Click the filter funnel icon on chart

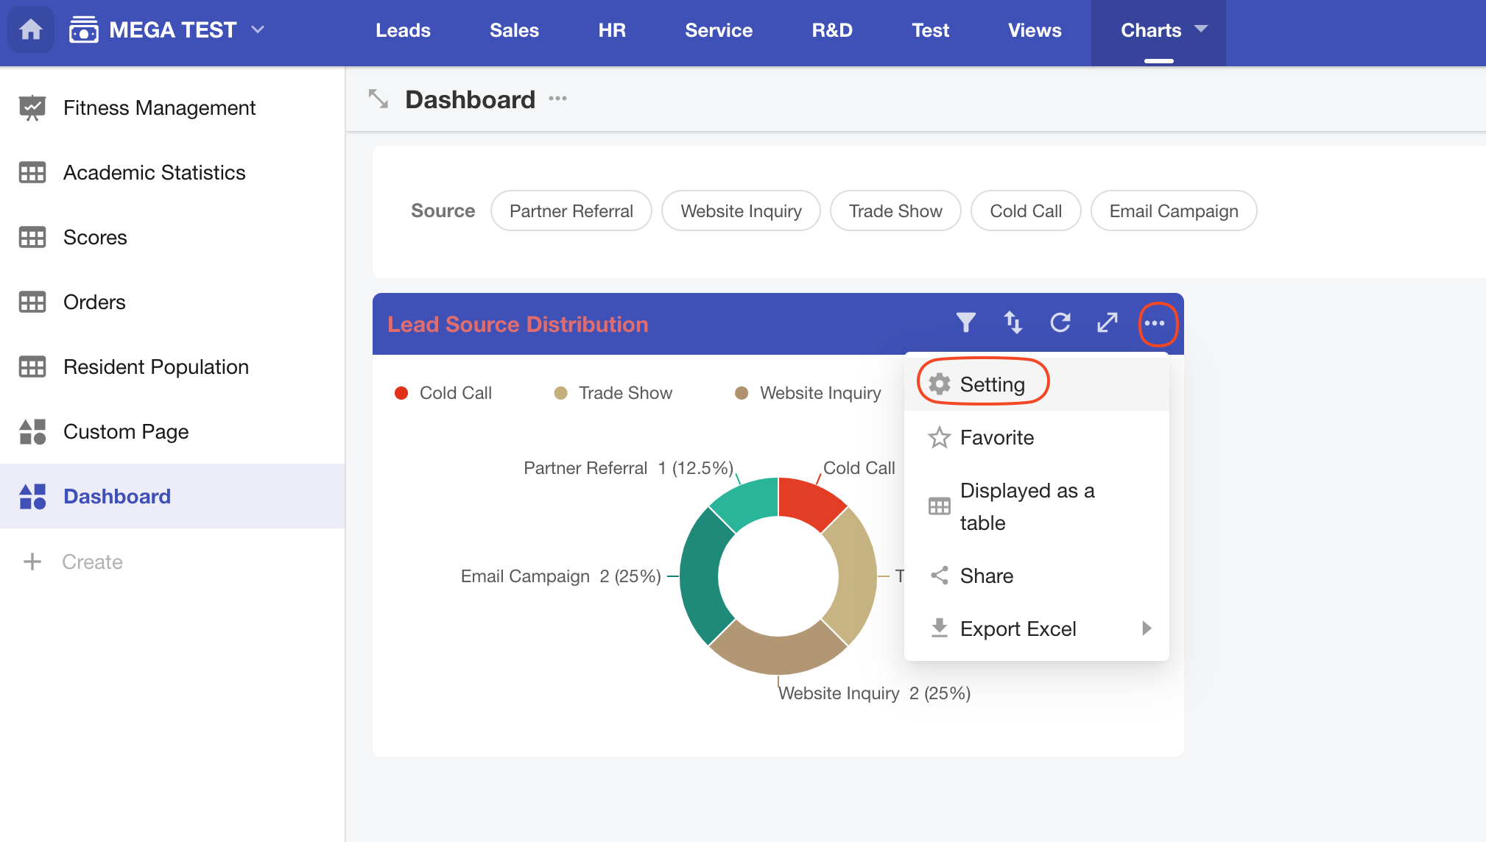(965, 322)
